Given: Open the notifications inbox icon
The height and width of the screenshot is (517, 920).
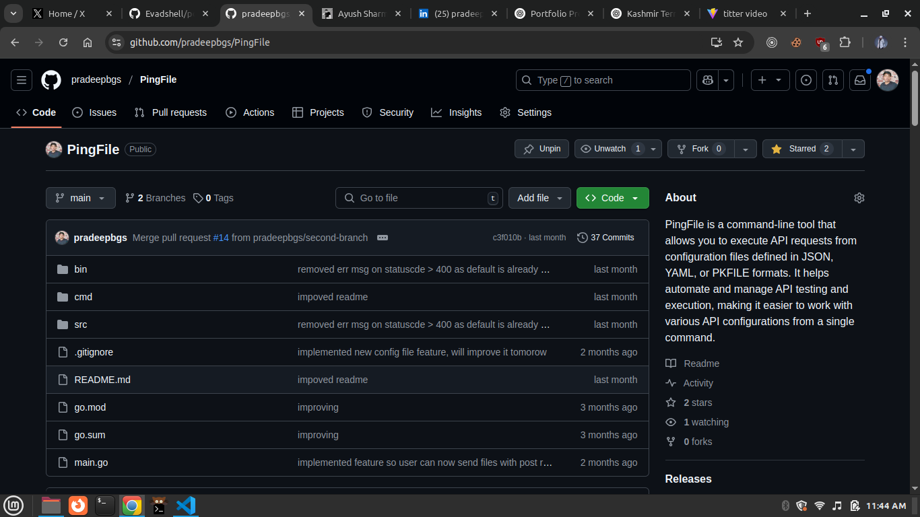Looking at the screenshot, I should [x=860, y=80].
